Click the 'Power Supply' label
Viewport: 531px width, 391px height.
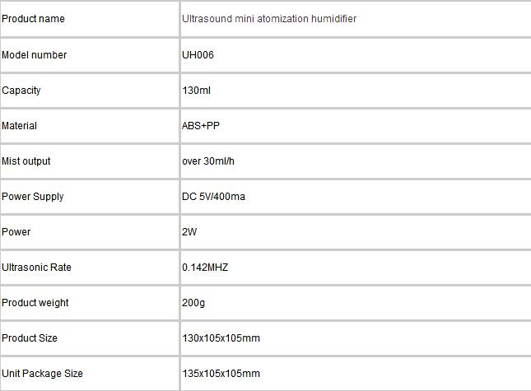point(32,197)
